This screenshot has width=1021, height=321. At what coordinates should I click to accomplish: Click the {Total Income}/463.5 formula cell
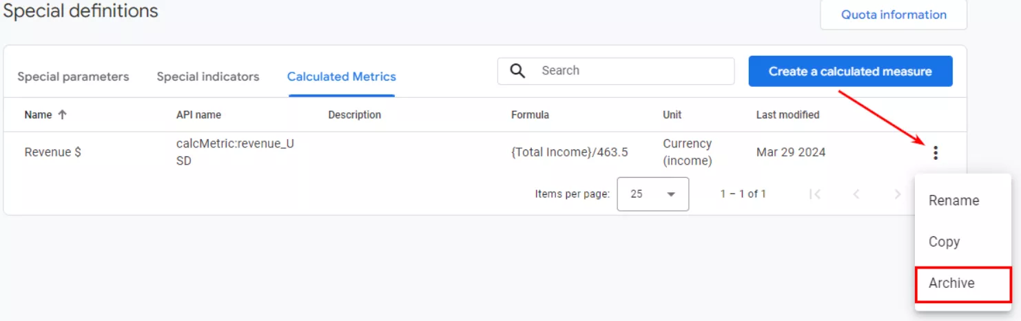point(569,152)
